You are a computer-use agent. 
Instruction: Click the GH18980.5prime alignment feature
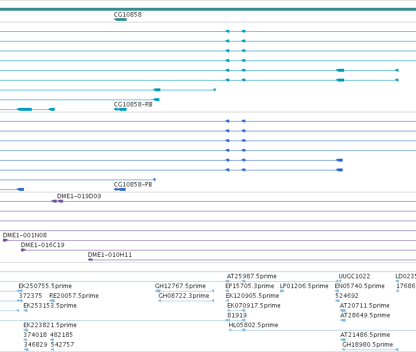371,350
